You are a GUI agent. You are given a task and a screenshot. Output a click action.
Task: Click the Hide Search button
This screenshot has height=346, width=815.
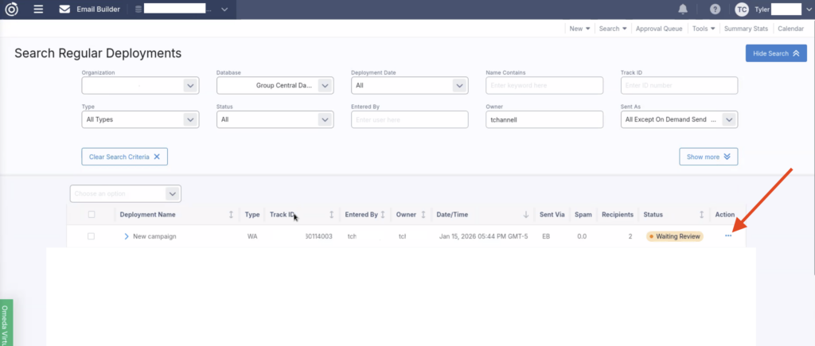tap(775, 53)
